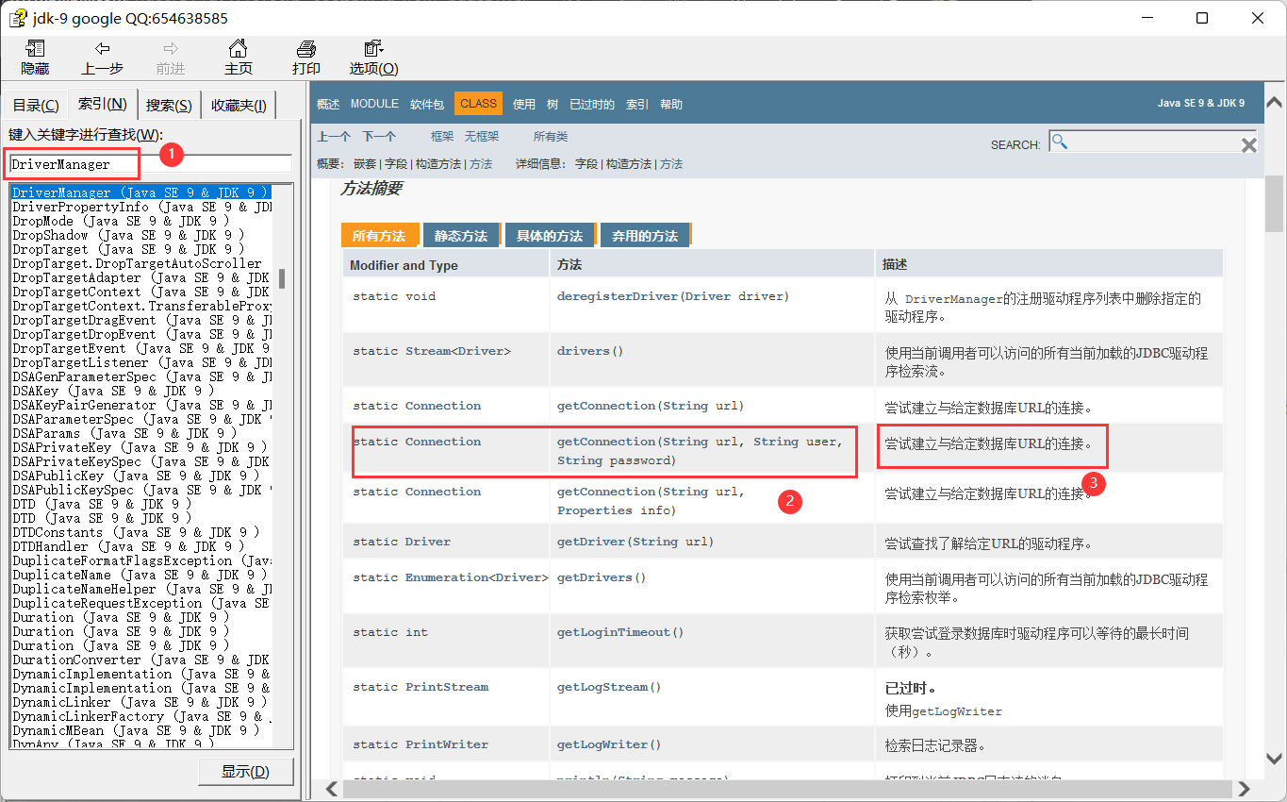Open 帮助 in the navigation bar
The height and width of the screenshot is (802, 1287).
point(671,104)
